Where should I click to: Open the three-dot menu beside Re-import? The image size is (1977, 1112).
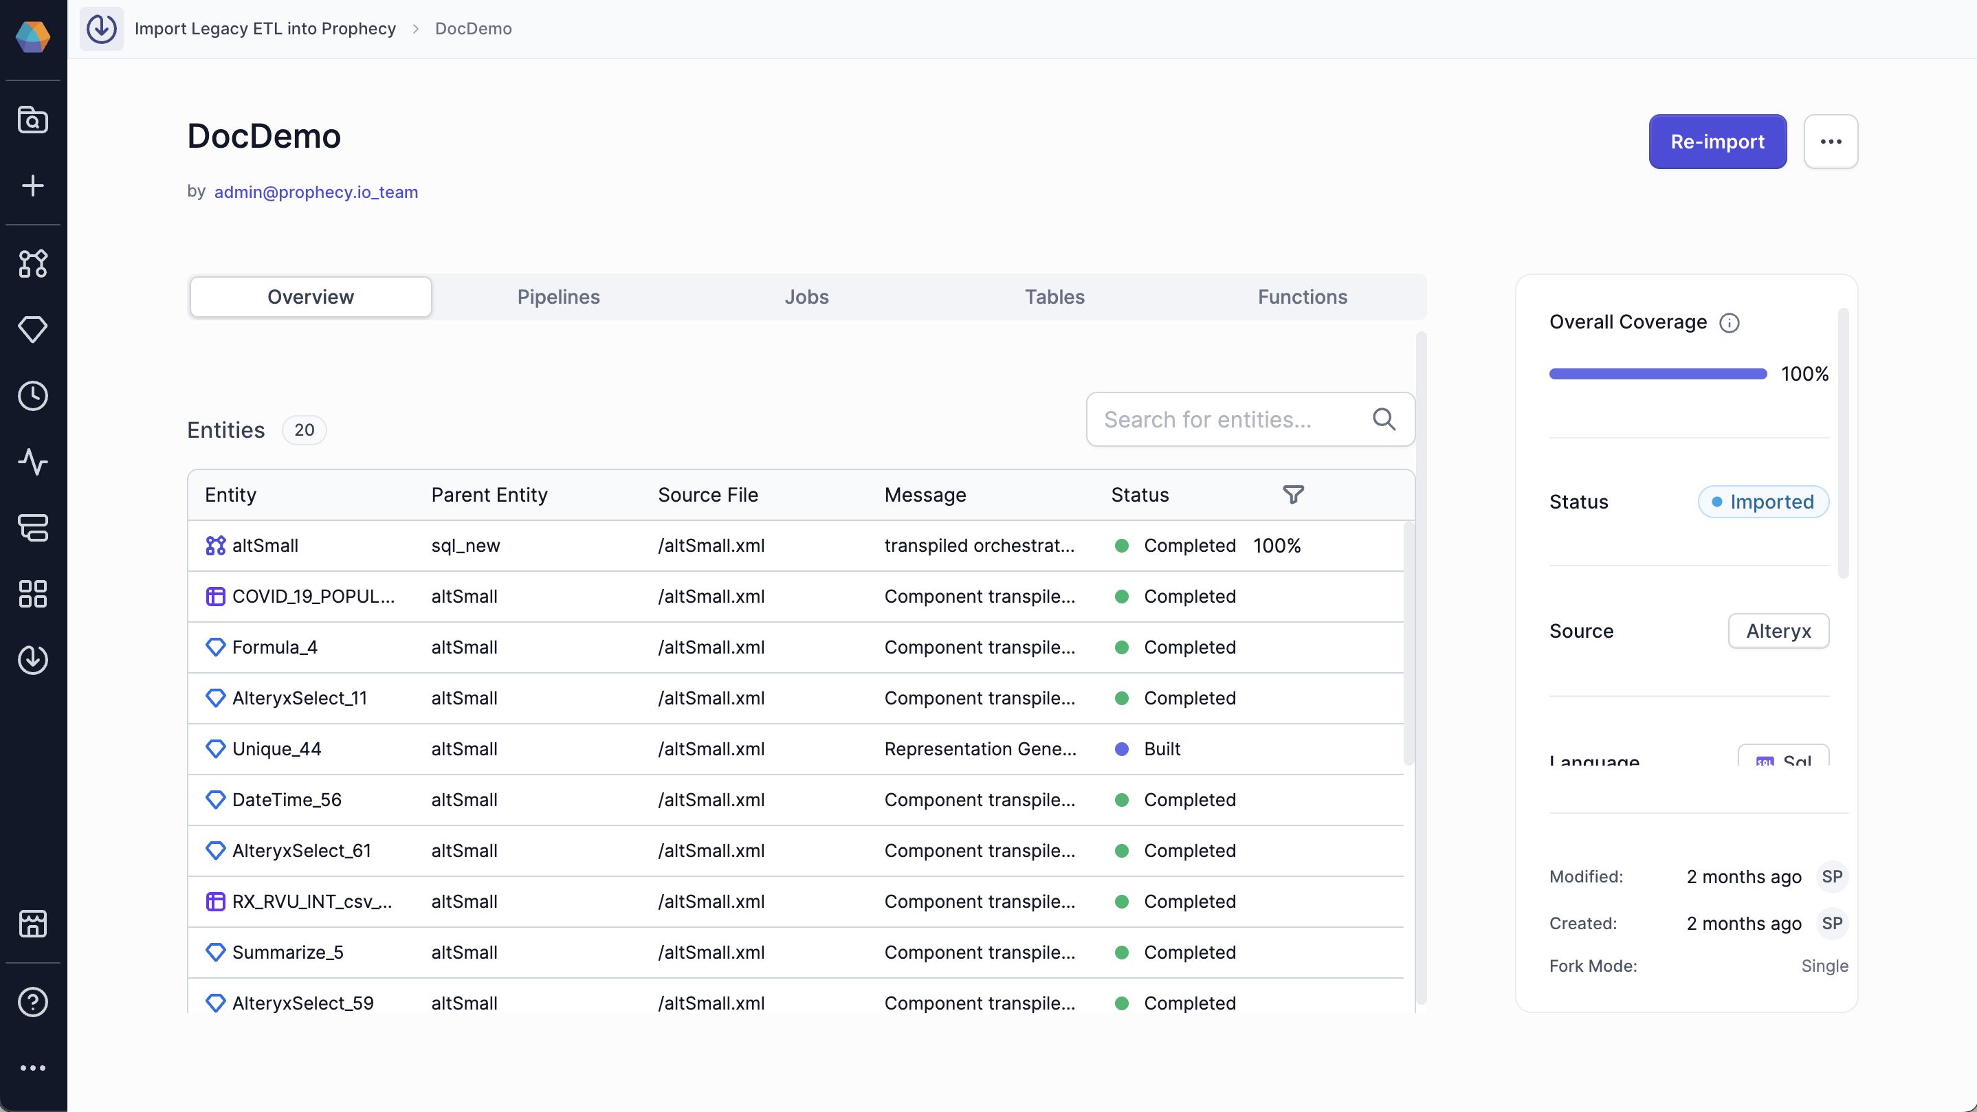point(1831,141)
